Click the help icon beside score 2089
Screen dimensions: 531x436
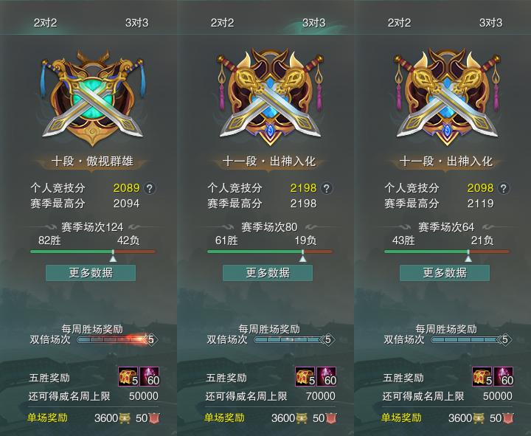tap(150, 188)
